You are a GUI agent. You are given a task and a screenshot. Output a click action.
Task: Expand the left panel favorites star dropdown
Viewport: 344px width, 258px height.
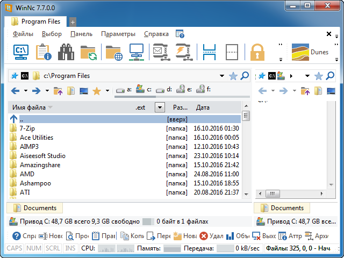click(107, 91)
